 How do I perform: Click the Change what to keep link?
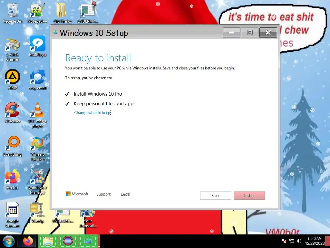click(92, 113)
